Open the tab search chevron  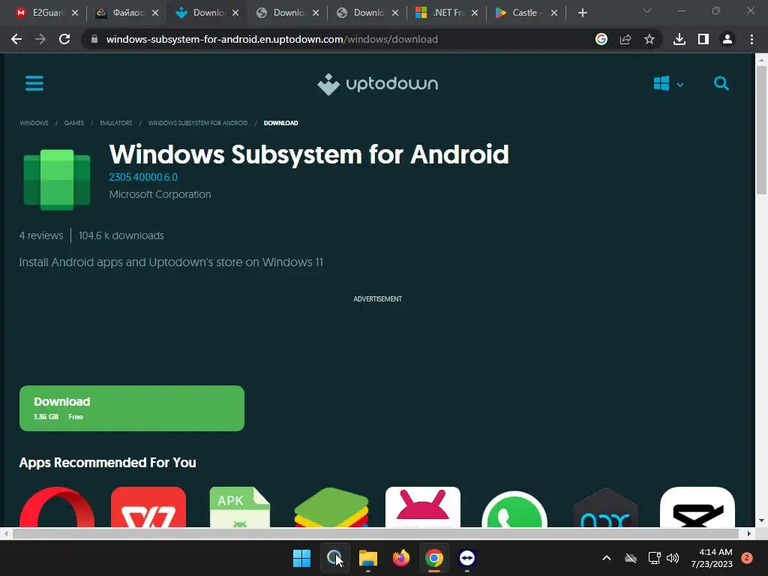coord(647,10)
